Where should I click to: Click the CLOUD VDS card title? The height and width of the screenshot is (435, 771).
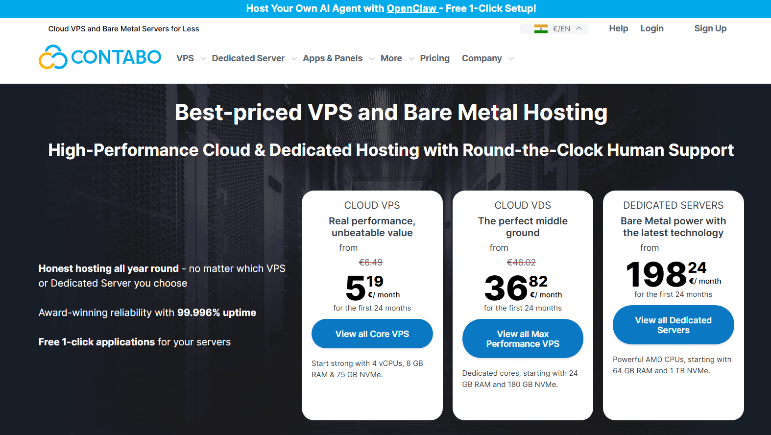523,205
